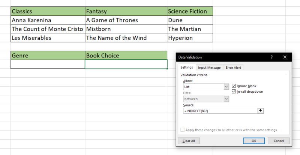Switch to the Input Message tab
Viewport: 300px width, 155px height.
[209, 68]
